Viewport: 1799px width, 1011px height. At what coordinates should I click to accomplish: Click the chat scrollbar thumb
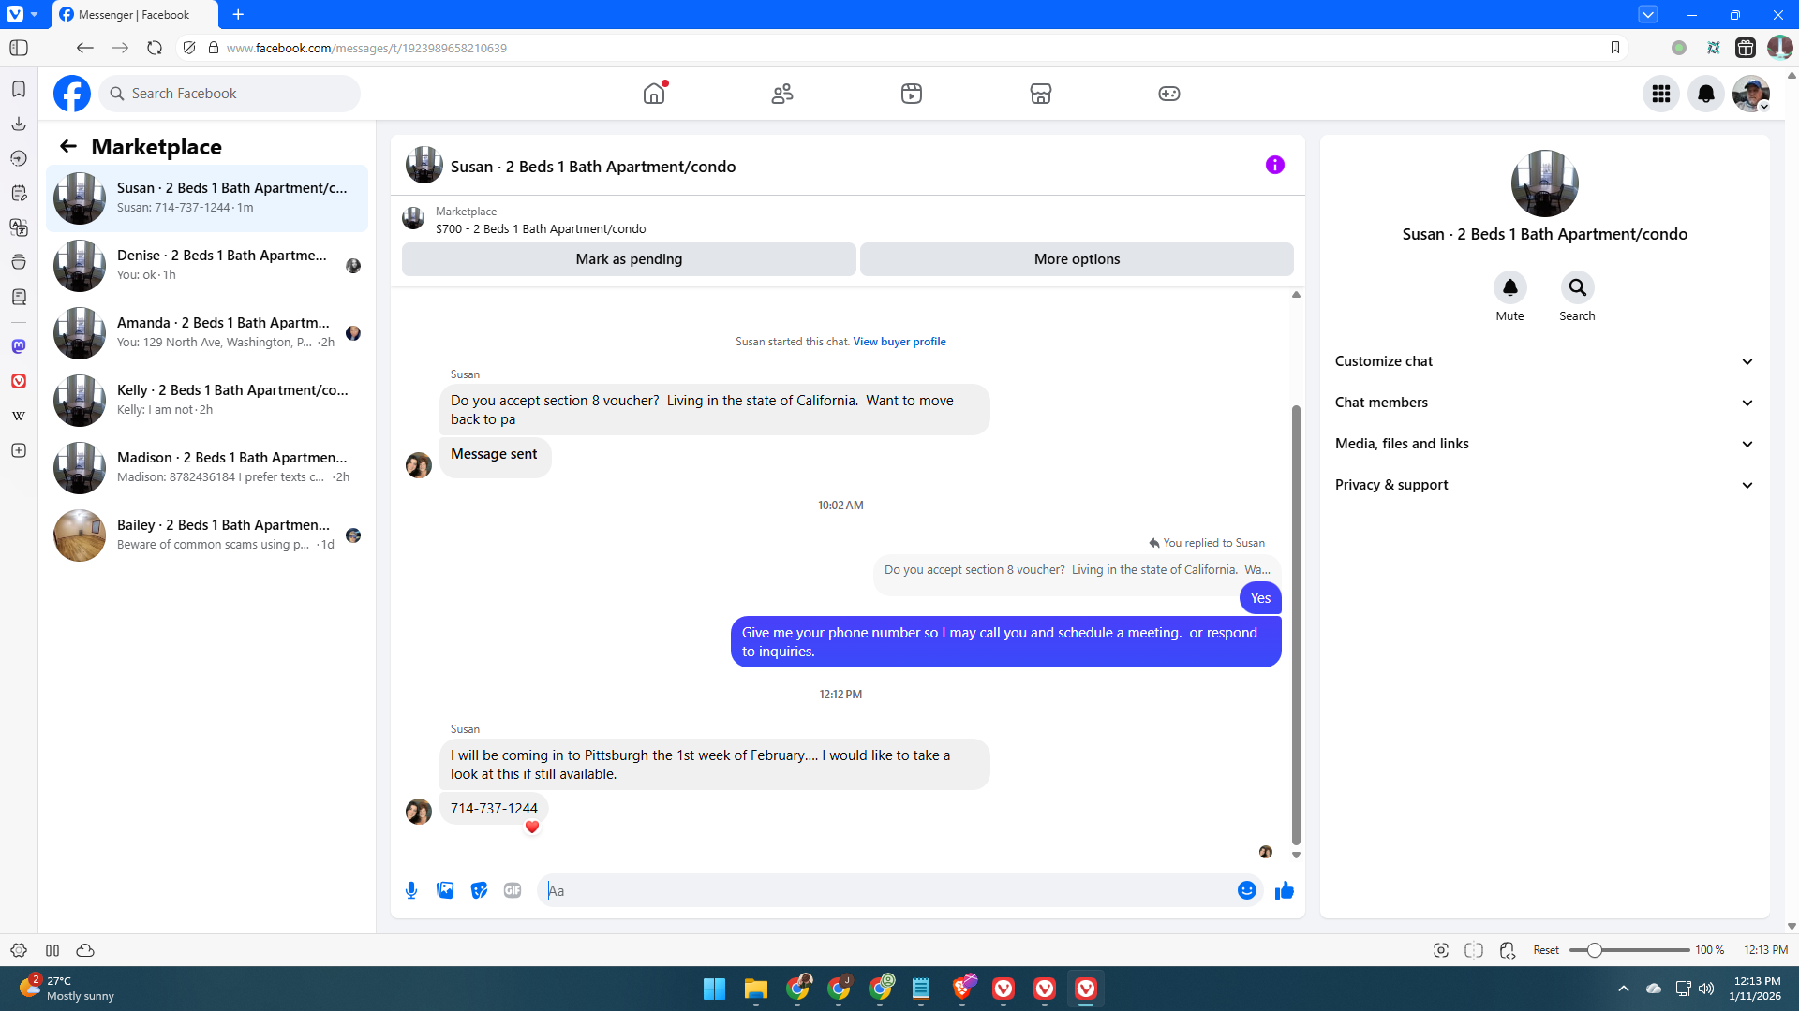(1296, 624)
